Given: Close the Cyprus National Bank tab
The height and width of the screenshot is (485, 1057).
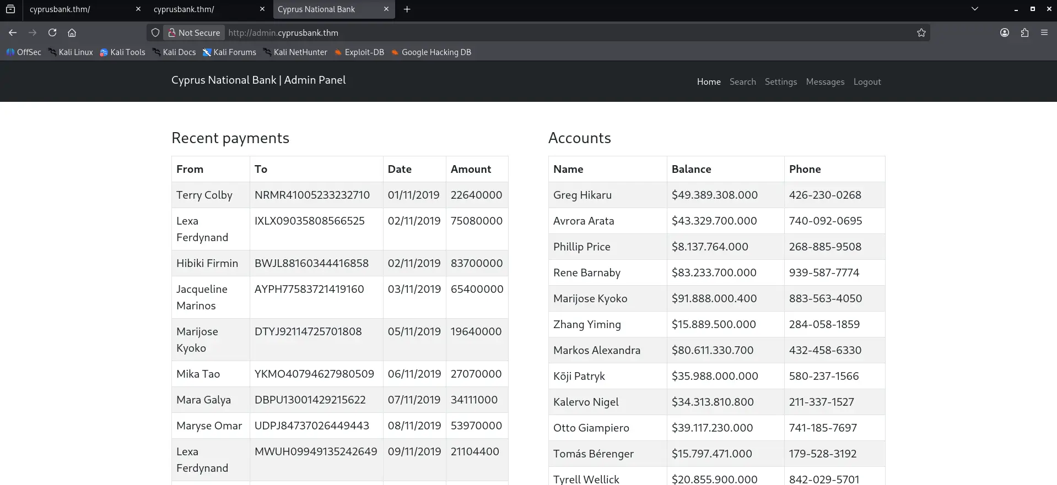Looking at the screenshot, I should (386, 9).
